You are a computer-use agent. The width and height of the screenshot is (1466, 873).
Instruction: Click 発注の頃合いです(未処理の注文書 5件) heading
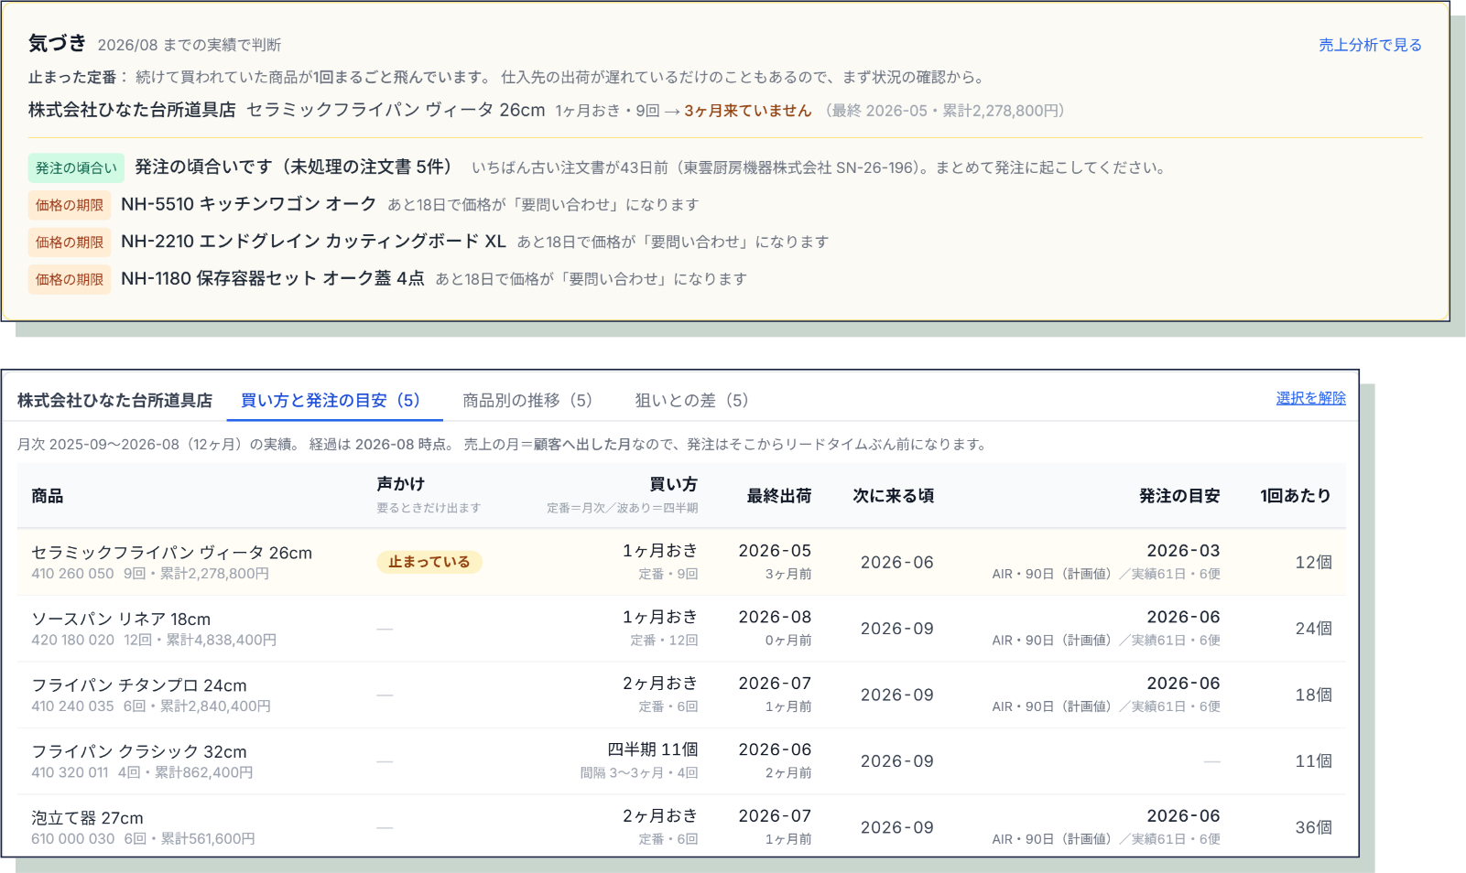click(x=294, y=167)
